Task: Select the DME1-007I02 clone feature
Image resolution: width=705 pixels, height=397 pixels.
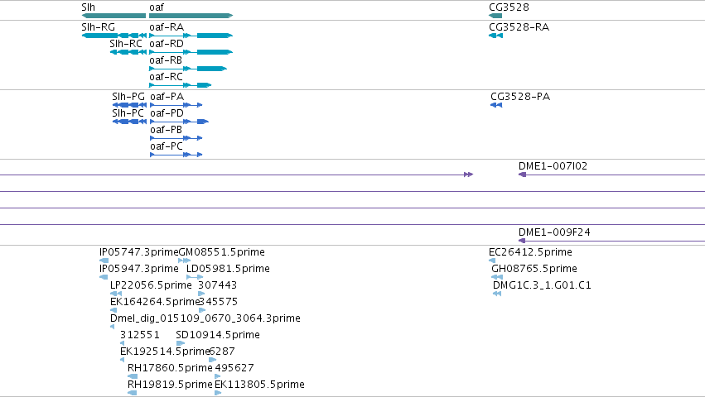Action: click(611, 175)
